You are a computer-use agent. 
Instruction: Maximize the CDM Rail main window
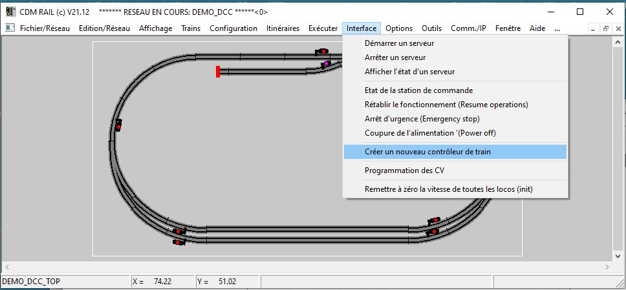[580, 12]
